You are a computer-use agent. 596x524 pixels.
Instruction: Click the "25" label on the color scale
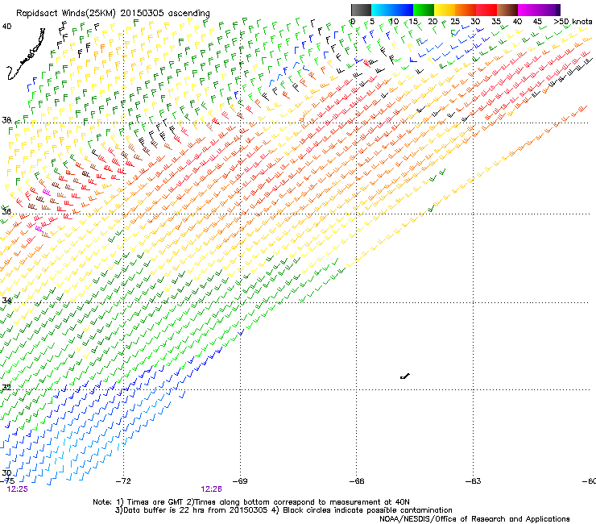(x=455, y=22)
